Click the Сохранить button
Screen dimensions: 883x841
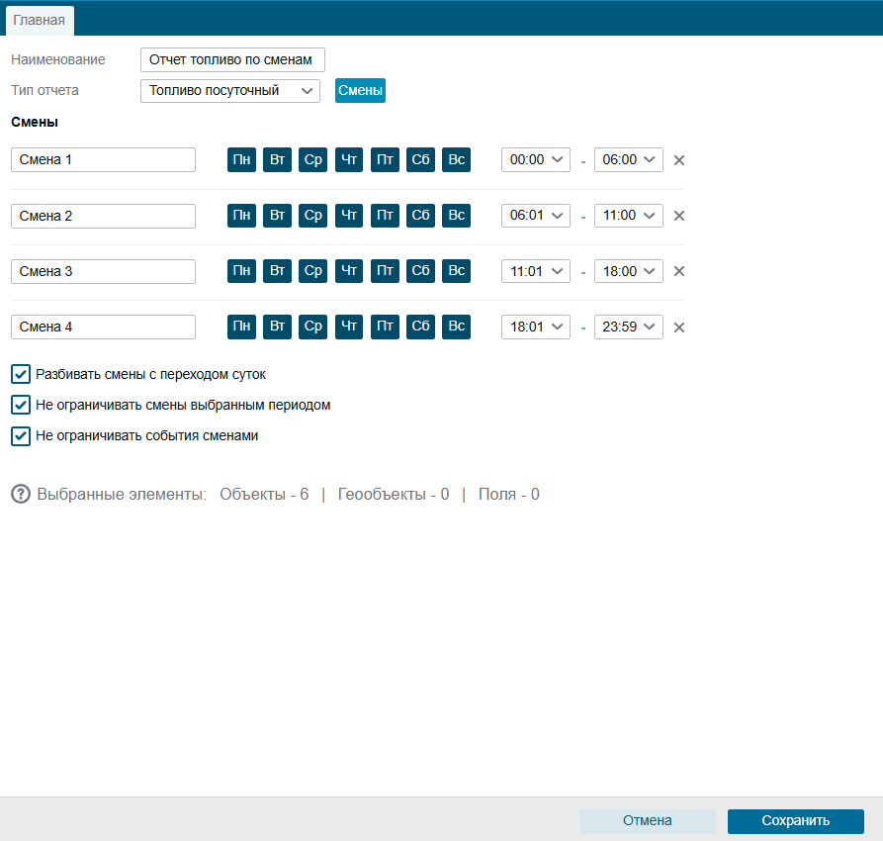pyautogui.click(x=796, y=820)
